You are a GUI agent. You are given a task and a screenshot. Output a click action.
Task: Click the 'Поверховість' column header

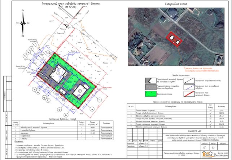82,124
